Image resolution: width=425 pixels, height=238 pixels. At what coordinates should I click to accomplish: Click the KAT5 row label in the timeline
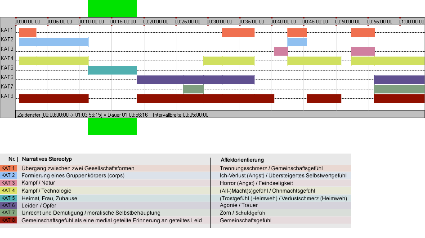[7, 68]
